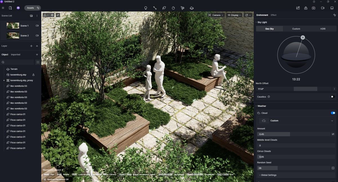Viewport: 338px width, 182px height.
Task: Collapse the Layer panel
Action: click(x=37, y=46)
